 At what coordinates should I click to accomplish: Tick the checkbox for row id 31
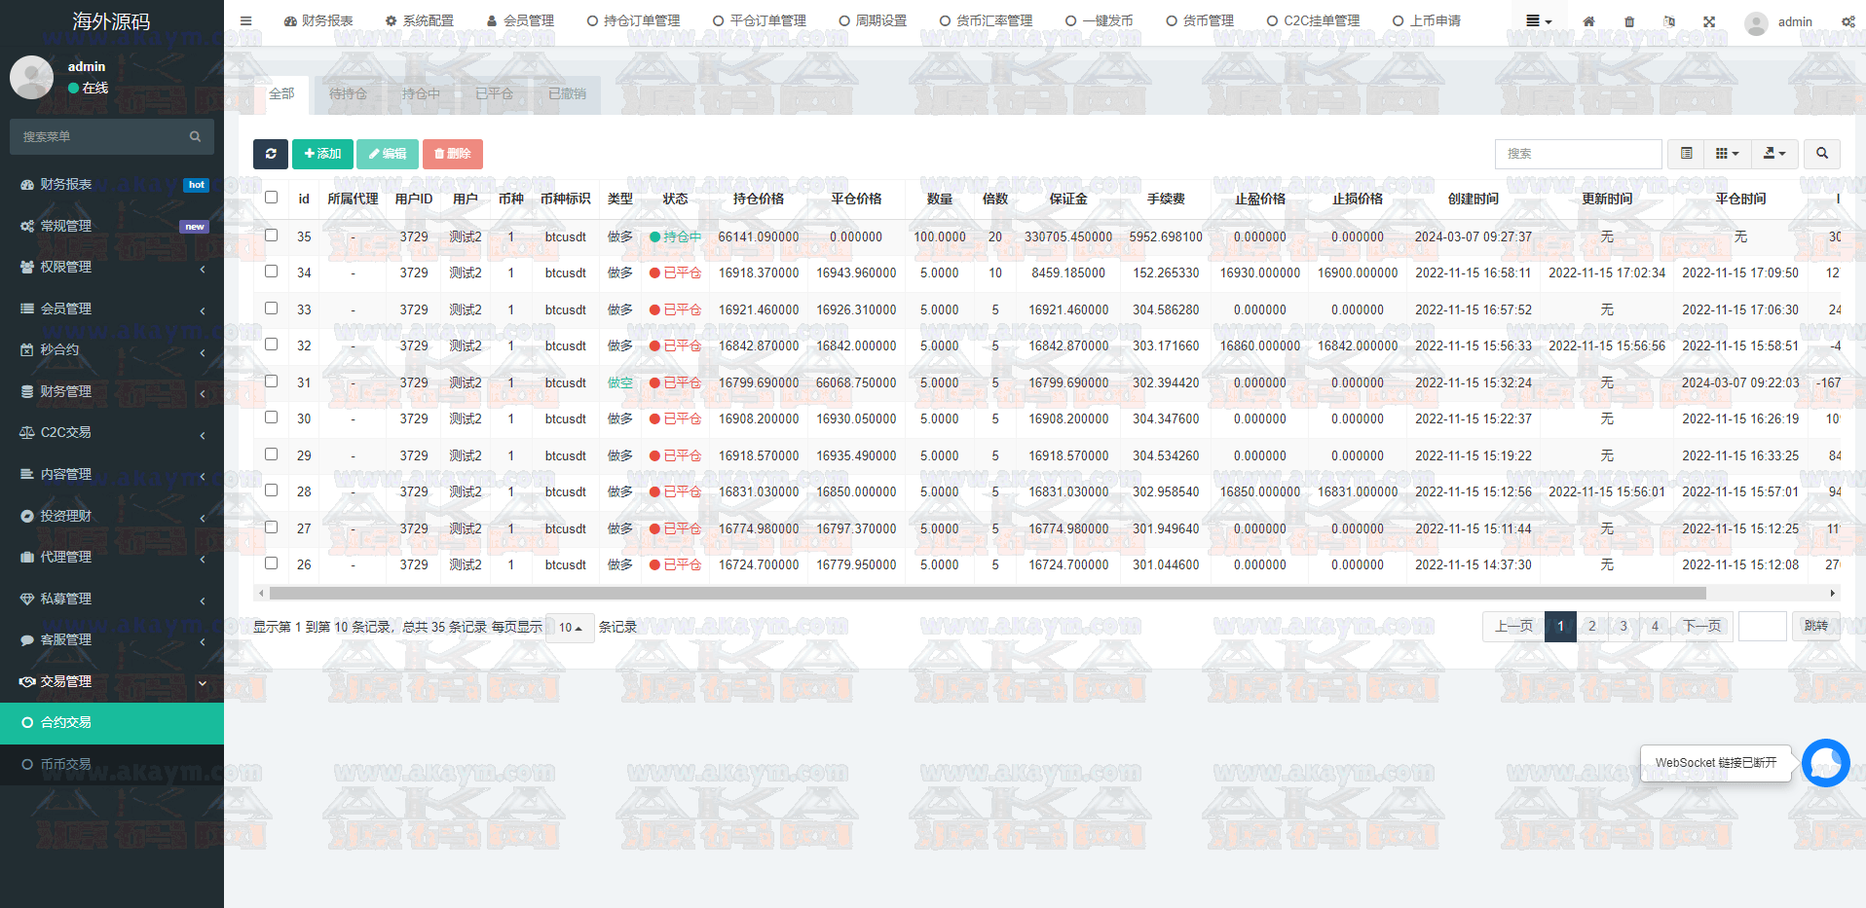[x=271, y=381]
